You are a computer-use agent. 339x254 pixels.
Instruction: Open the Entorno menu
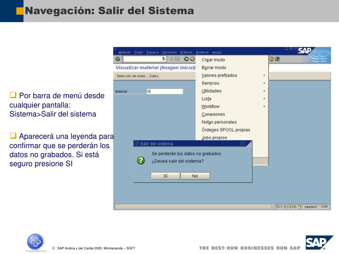pyautogui.click(x=186, y=52)
